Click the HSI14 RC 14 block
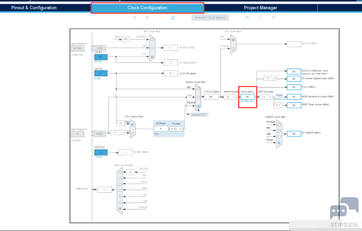 [x=101, y=152]
